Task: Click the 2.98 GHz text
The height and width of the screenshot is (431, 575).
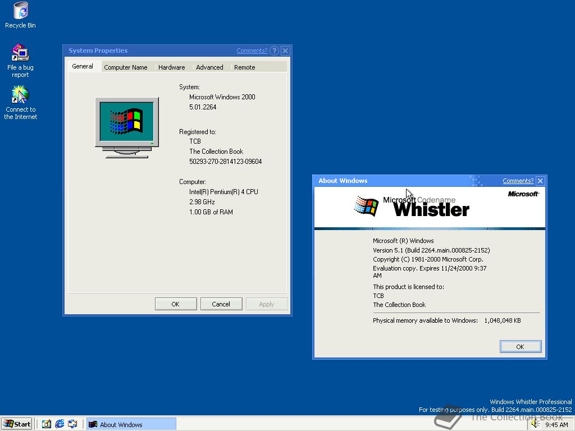Action: (x=202, y=202)
